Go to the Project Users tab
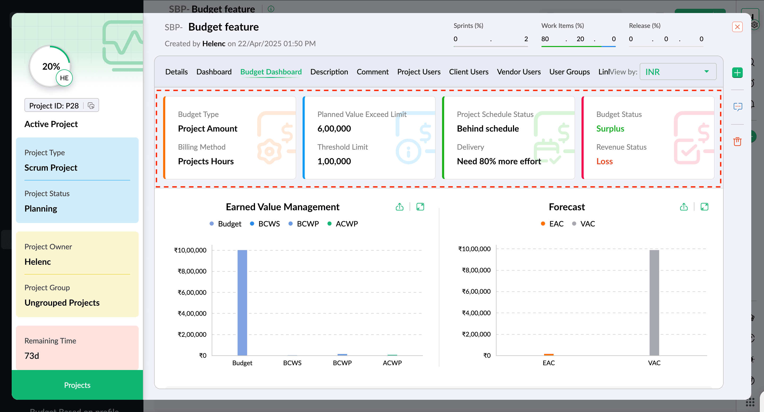764x412 pixels. 419,72
